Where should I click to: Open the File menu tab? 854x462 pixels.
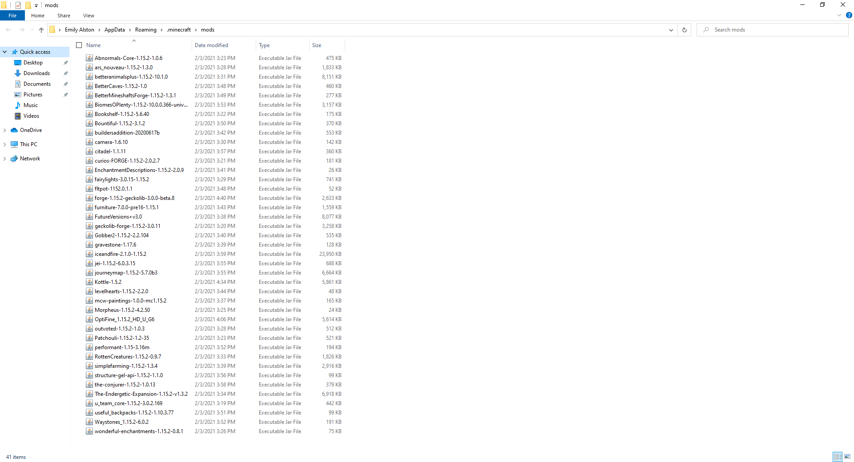coord(12,16)
